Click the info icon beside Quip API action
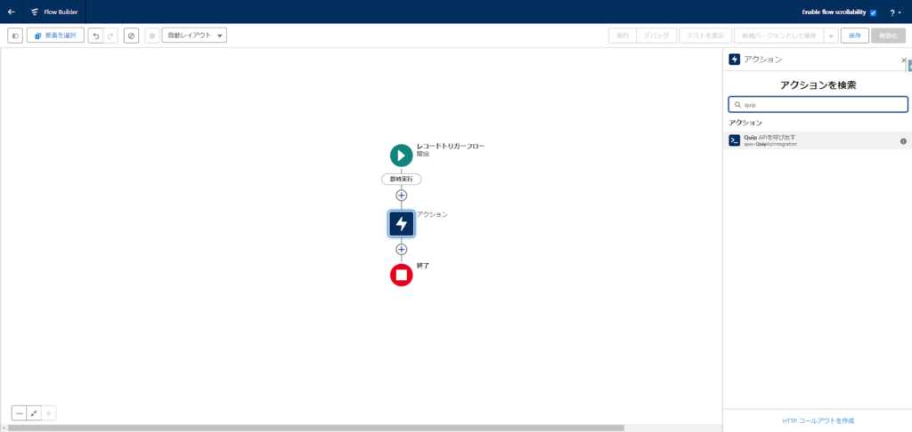 902,141
